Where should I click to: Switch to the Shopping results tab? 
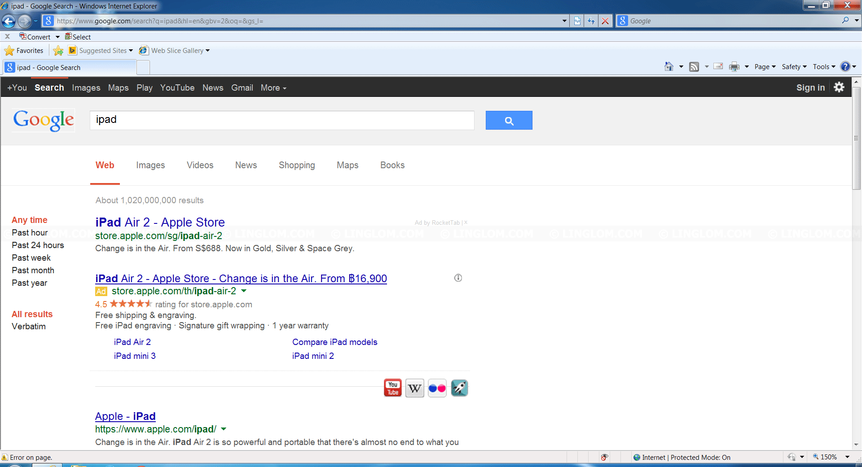(x=297, y=165)
